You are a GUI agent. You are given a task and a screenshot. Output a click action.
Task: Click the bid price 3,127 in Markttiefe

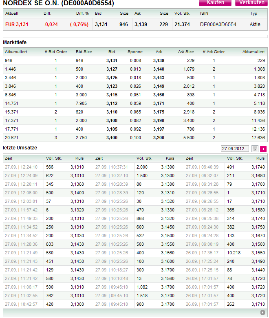point(112,69)
